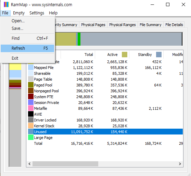
Task: Select the Shareable row label
Action: (42, 73)
